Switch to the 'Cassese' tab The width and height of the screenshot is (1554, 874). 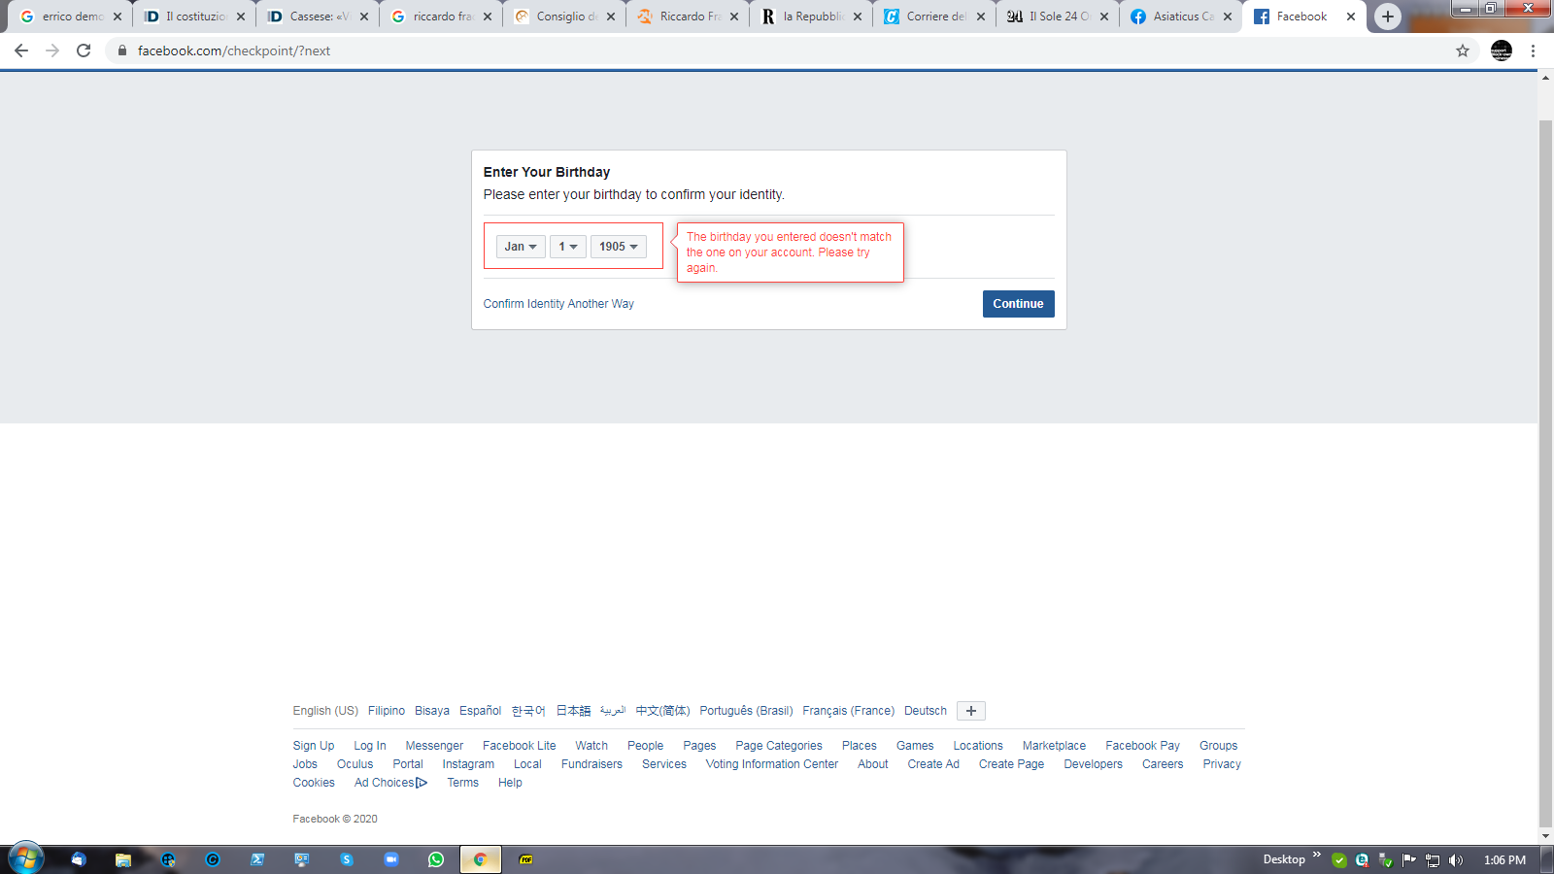(318, 17)
